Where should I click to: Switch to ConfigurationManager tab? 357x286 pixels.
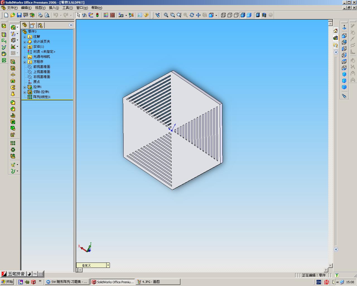(x=40, y=25)
